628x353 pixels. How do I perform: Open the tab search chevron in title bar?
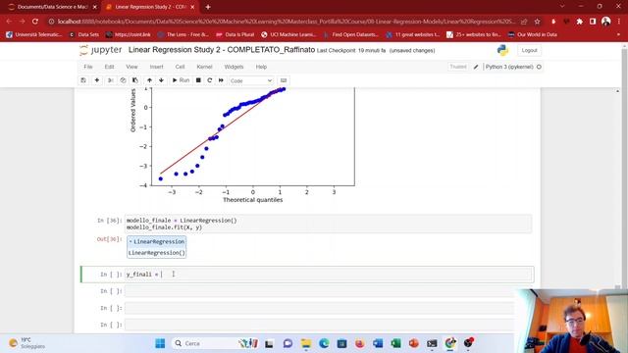[562, 7]
